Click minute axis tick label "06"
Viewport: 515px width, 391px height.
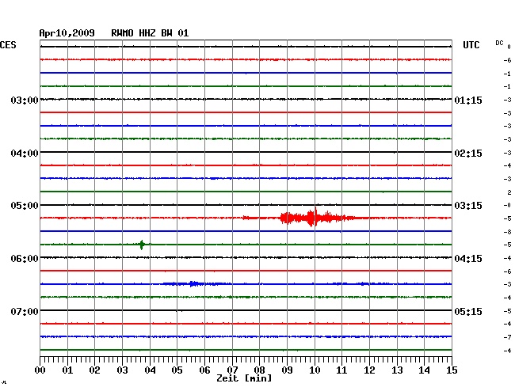pos(204,370)
